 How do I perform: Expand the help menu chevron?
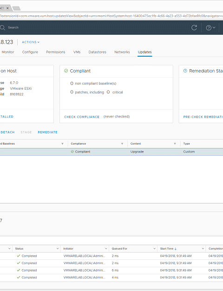point(214,27)
